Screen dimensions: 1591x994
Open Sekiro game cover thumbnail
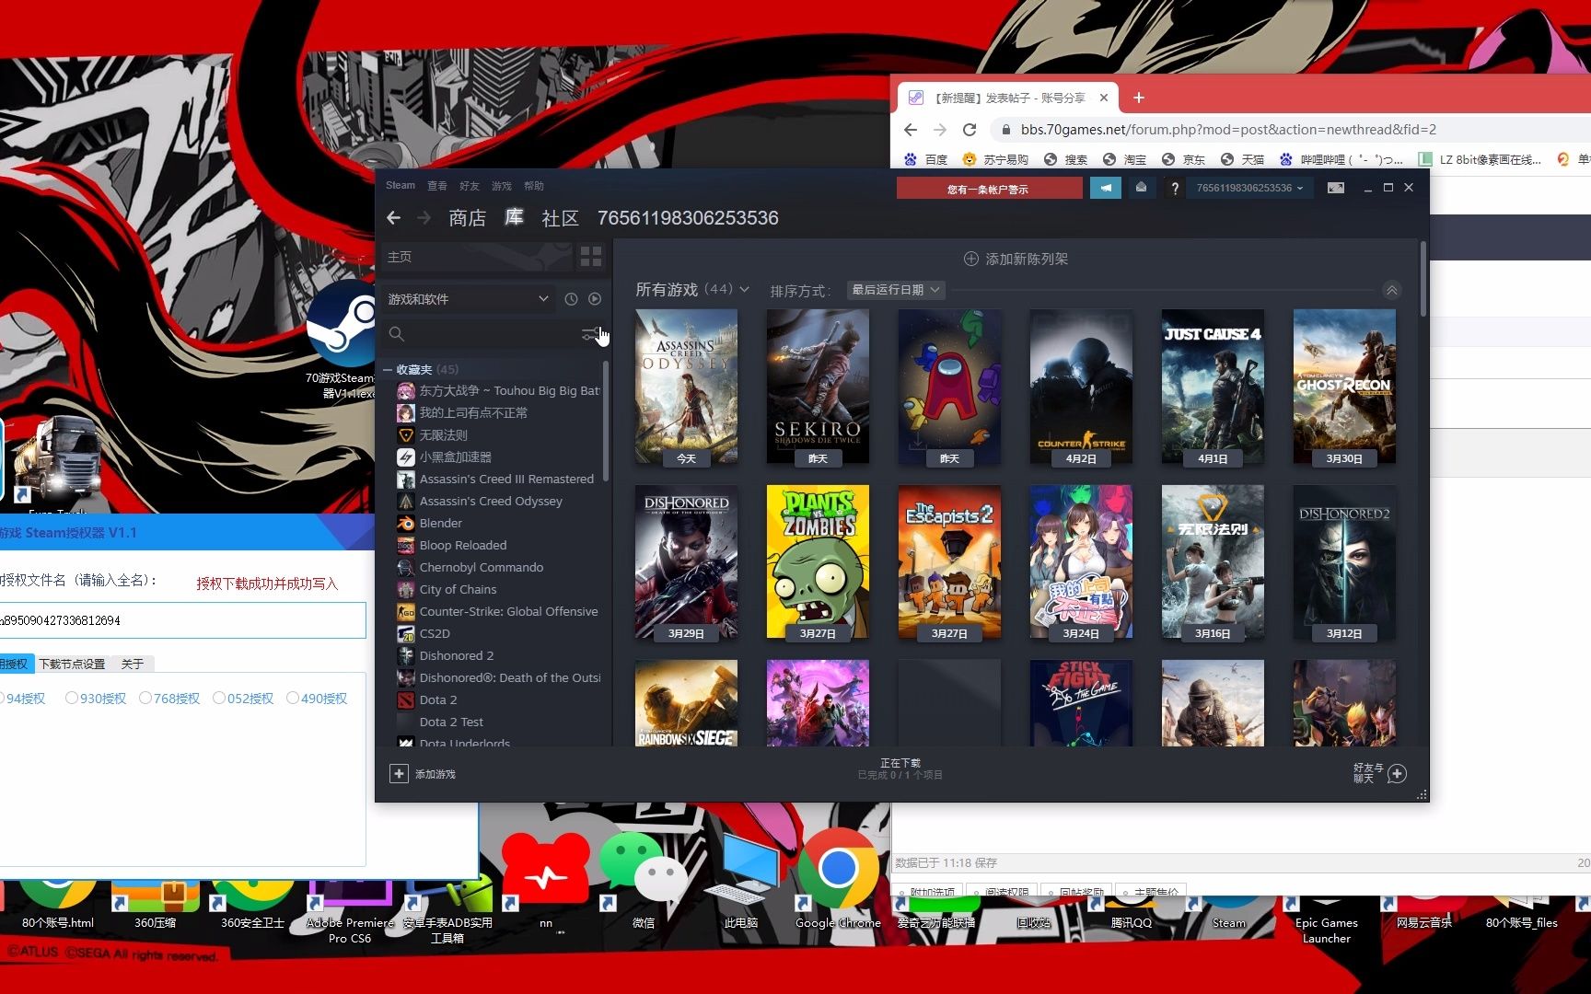pyautogui.click(x=818, y=387)
